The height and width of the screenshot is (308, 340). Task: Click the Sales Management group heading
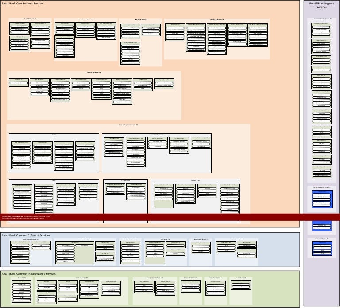pyautogui.click(x=140, y=19)
